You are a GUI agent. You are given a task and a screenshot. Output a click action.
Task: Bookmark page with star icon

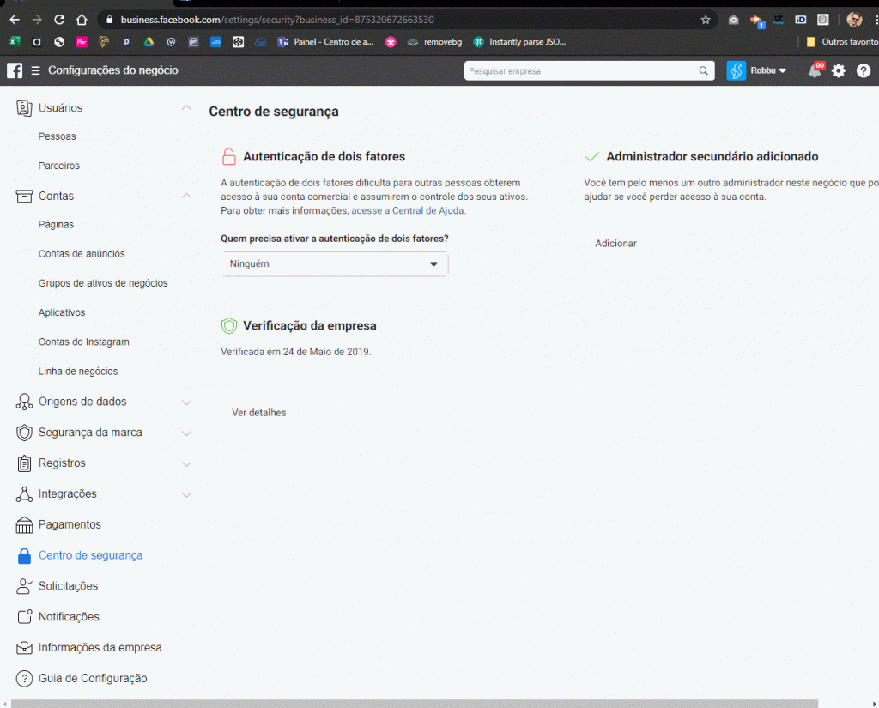(x=706, y=19)
